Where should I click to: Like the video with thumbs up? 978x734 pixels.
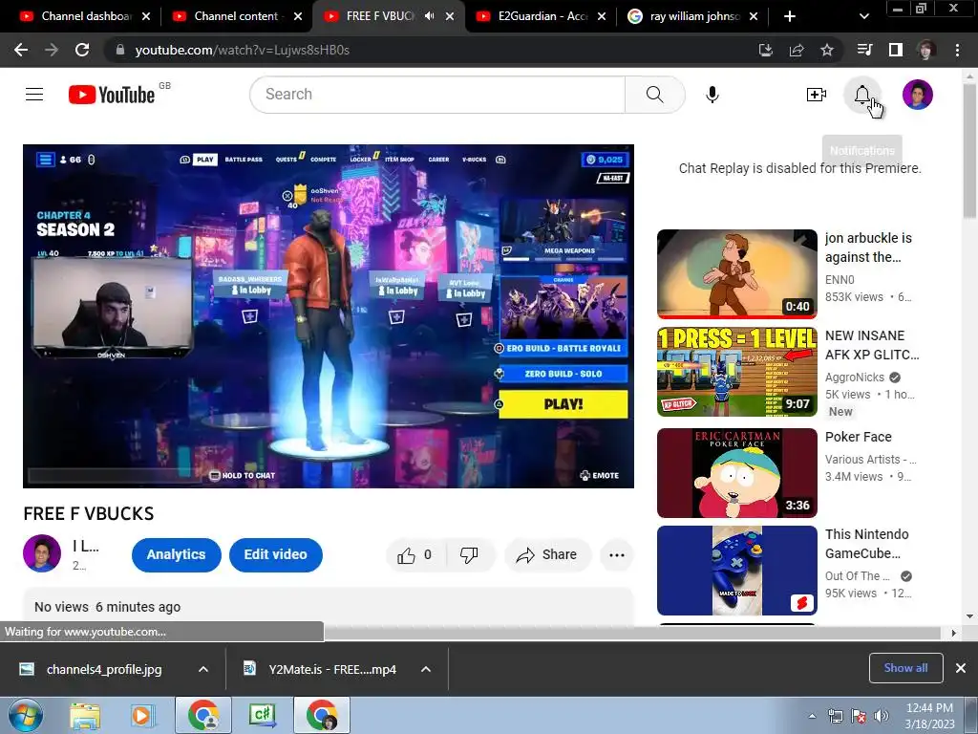point(407,555)
